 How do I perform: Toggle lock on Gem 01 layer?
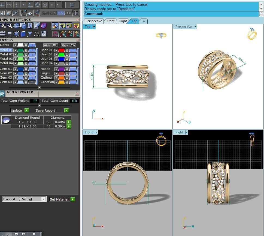click(x=26, y=69)
